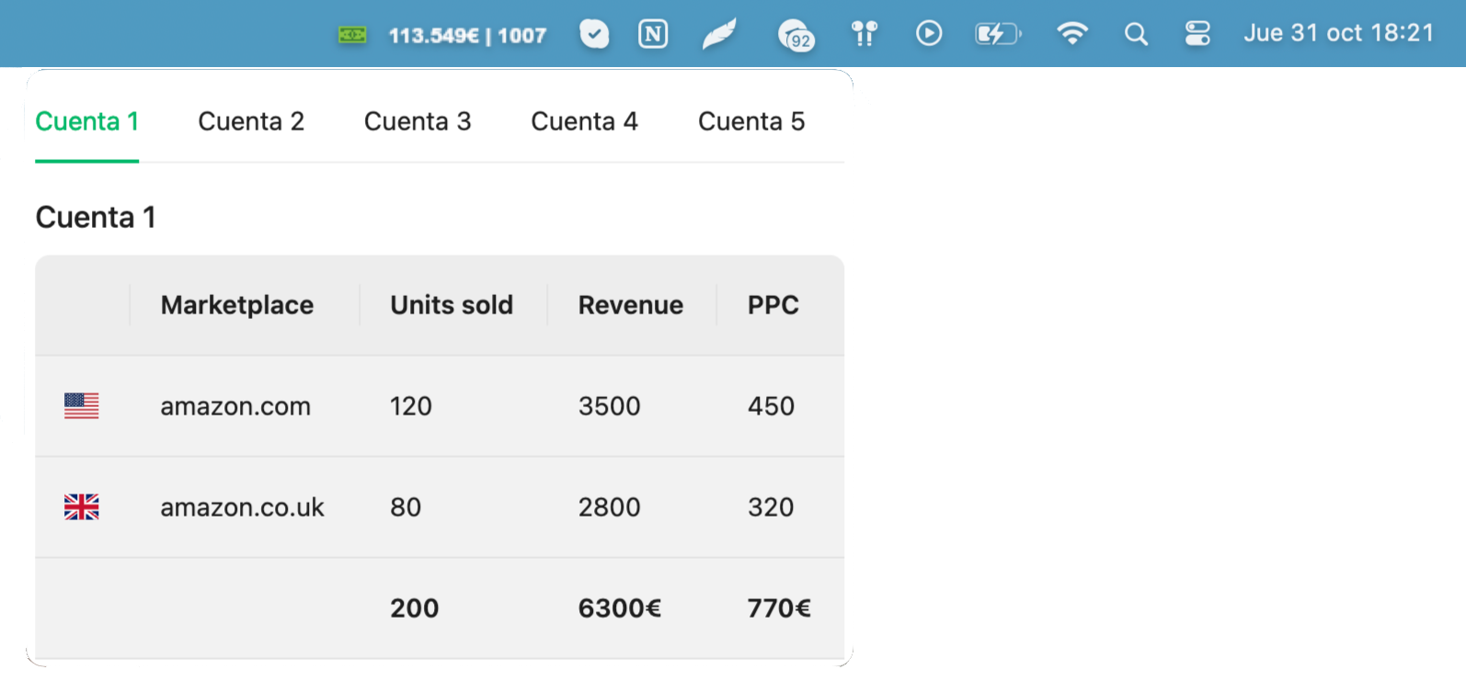Image resolution: width=1466 pixels, height=681 pixels.
Task: Click the Cuenta 1 section heading
Action: click(96, 218)
